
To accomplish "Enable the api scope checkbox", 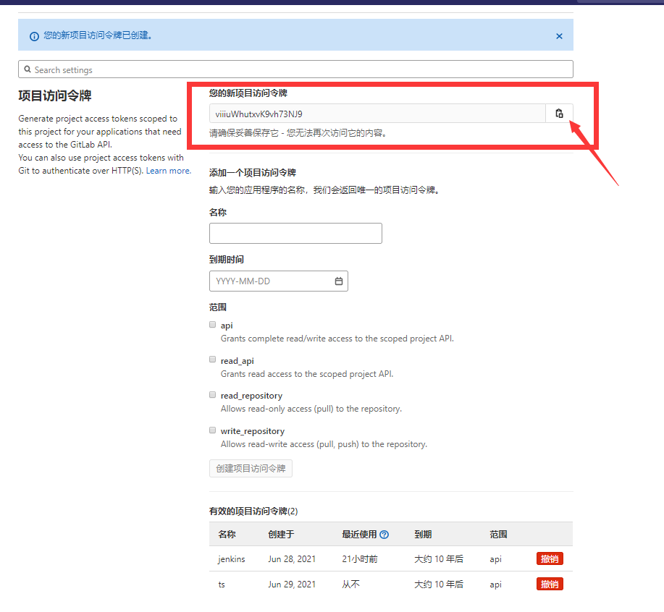I will pos(212,324).
